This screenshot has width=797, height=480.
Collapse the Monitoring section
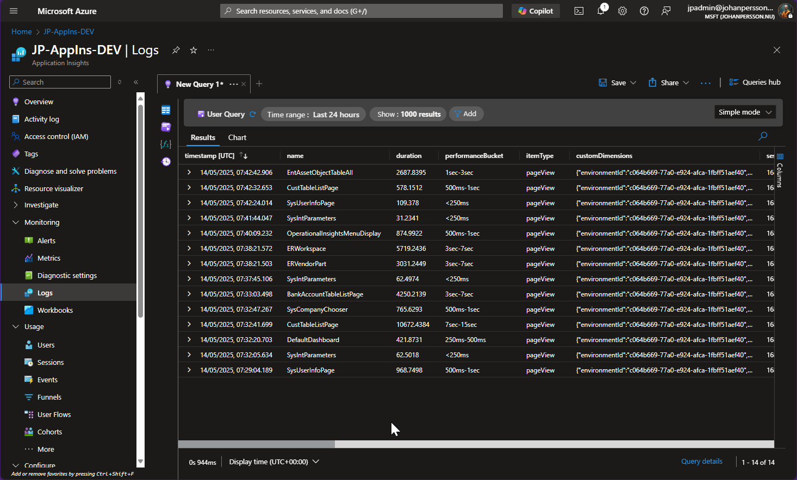(x=16, y=222)
